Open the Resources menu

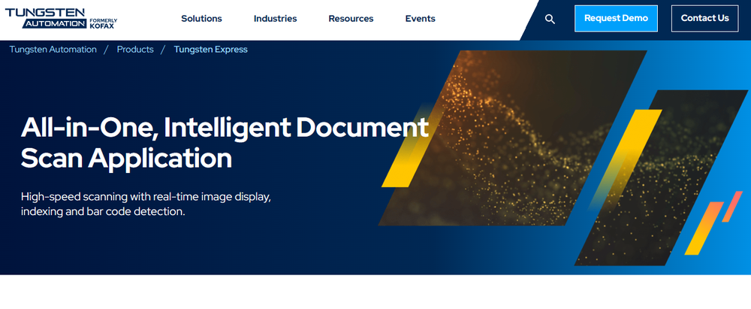351,19
